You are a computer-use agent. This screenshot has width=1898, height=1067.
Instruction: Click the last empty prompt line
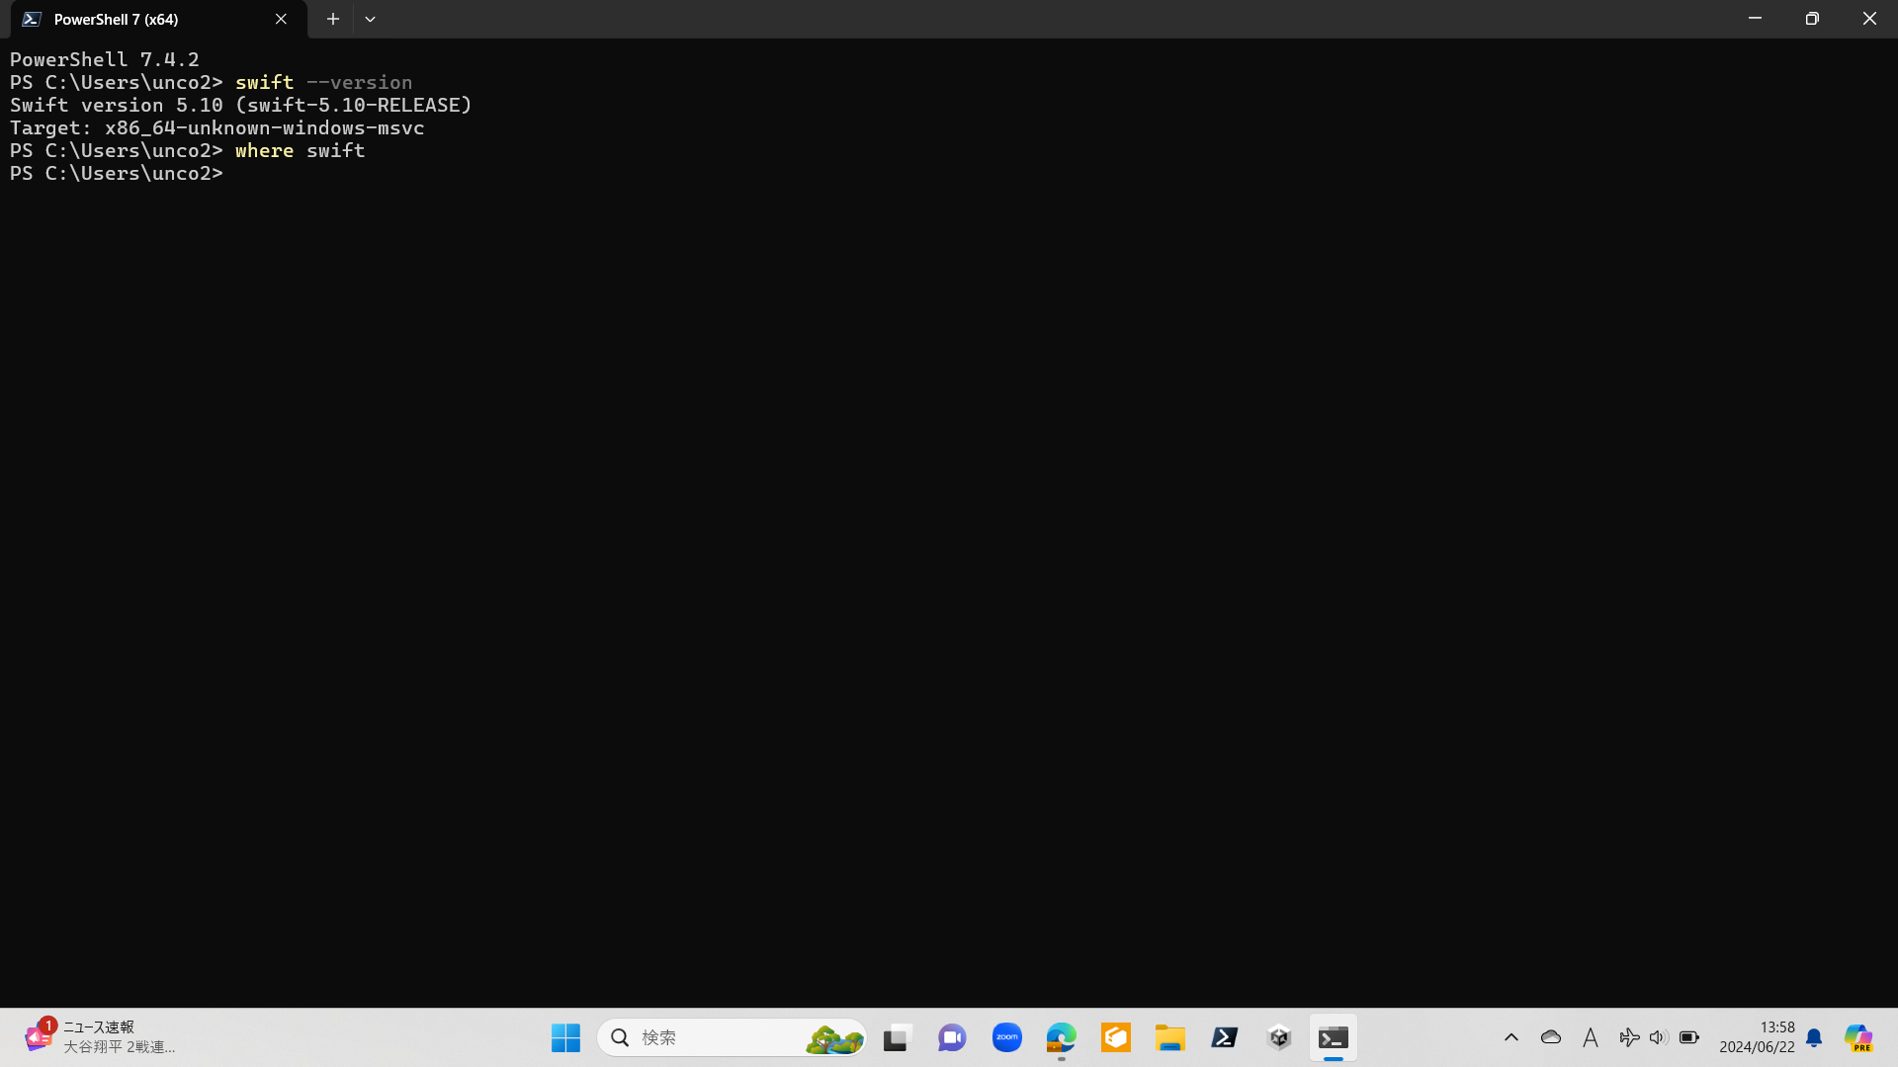tap(117, 173)
